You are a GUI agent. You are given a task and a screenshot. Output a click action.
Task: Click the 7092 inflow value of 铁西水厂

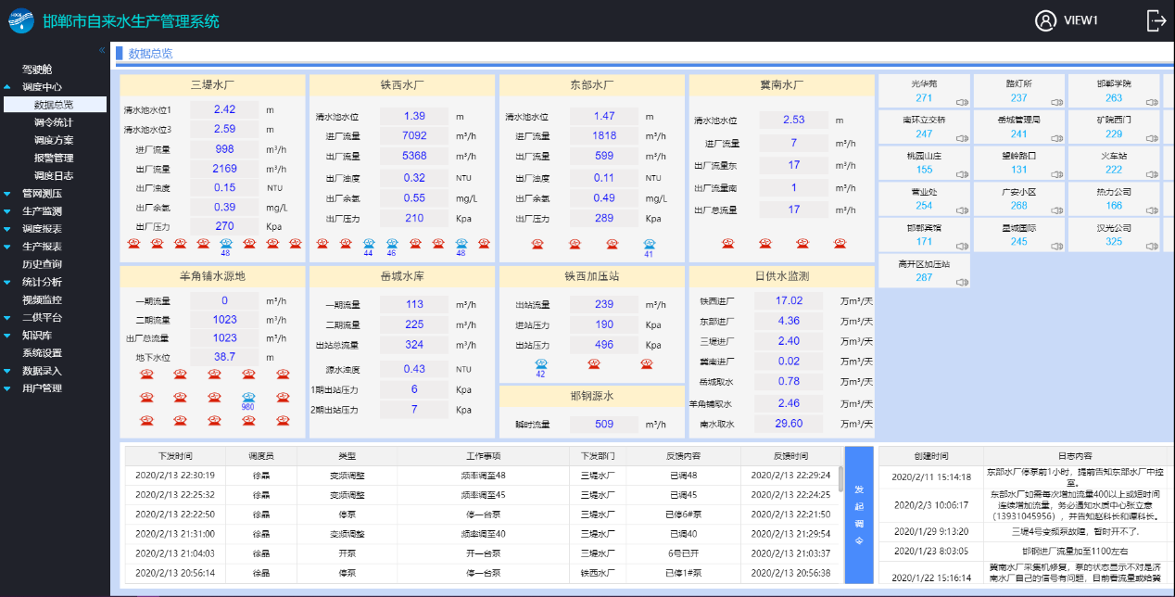tap(414, 136)
